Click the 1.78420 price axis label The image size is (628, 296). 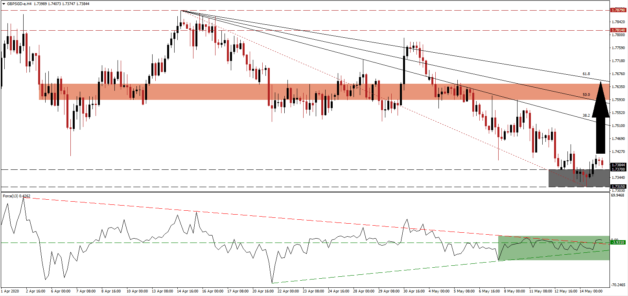618,22
